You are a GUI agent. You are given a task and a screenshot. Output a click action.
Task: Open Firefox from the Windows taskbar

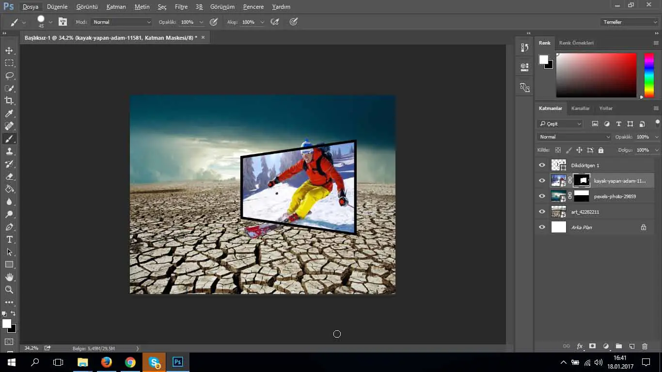coord(106,362)
